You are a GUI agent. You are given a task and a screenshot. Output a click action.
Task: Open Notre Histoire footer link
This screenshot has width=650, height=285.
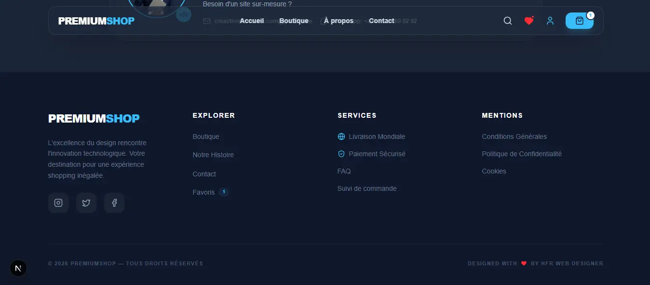point(213,155)
